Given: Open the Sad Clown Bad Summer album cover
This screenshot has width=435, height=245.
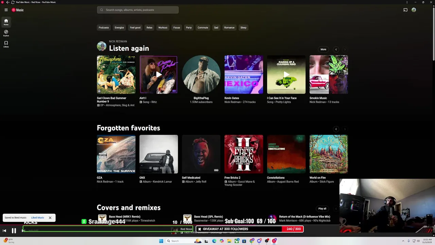Looking at the screenshot, I should (116, 75).
